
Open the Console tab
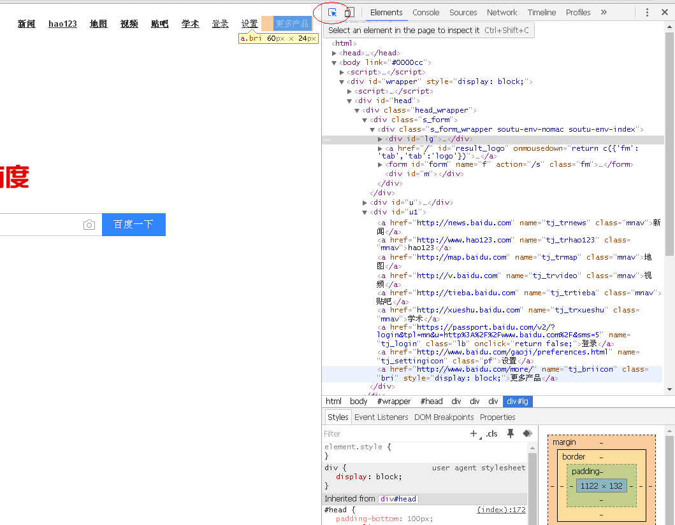tap(426, 13)
